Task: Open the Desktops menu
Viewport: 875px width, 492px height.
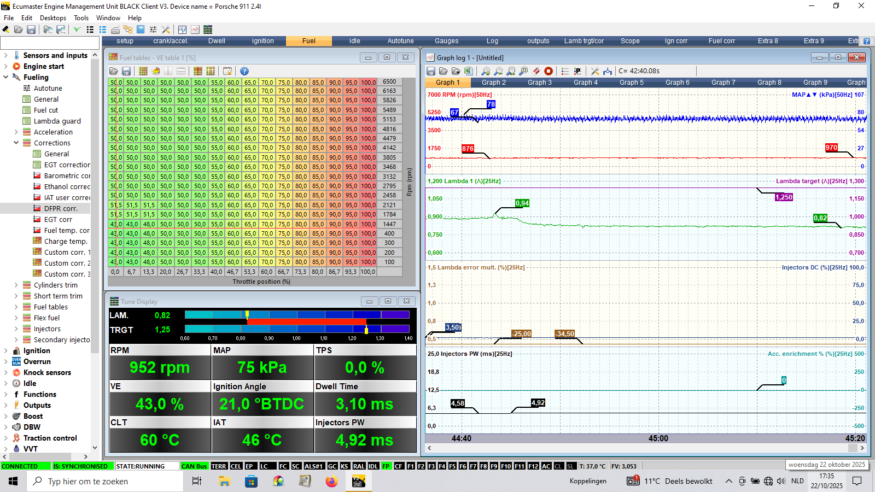Action: (x=53, y=18)
